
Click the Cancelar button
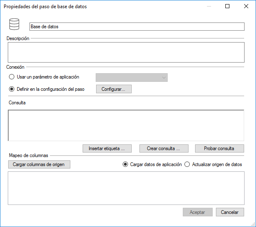tap(230, 212)
